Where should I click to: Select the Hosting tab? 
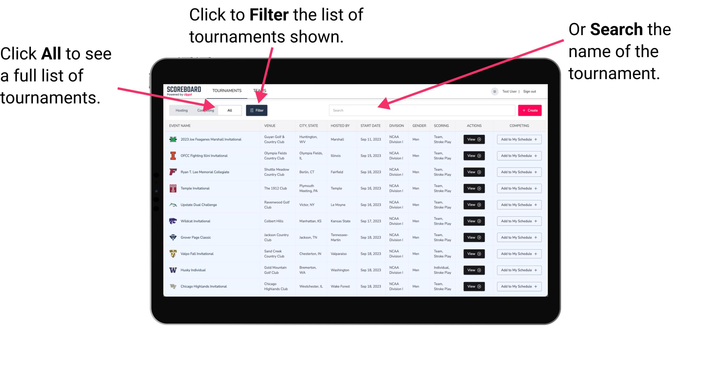(181, 110)
